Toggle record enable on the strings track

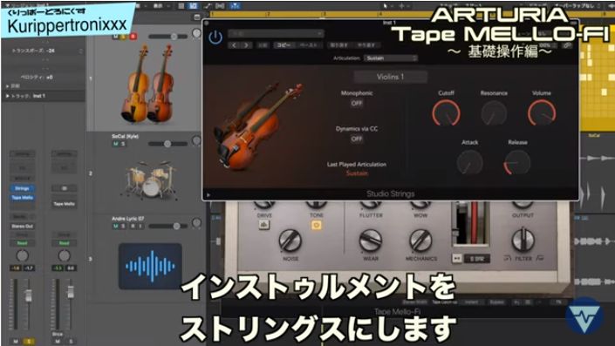133,37
